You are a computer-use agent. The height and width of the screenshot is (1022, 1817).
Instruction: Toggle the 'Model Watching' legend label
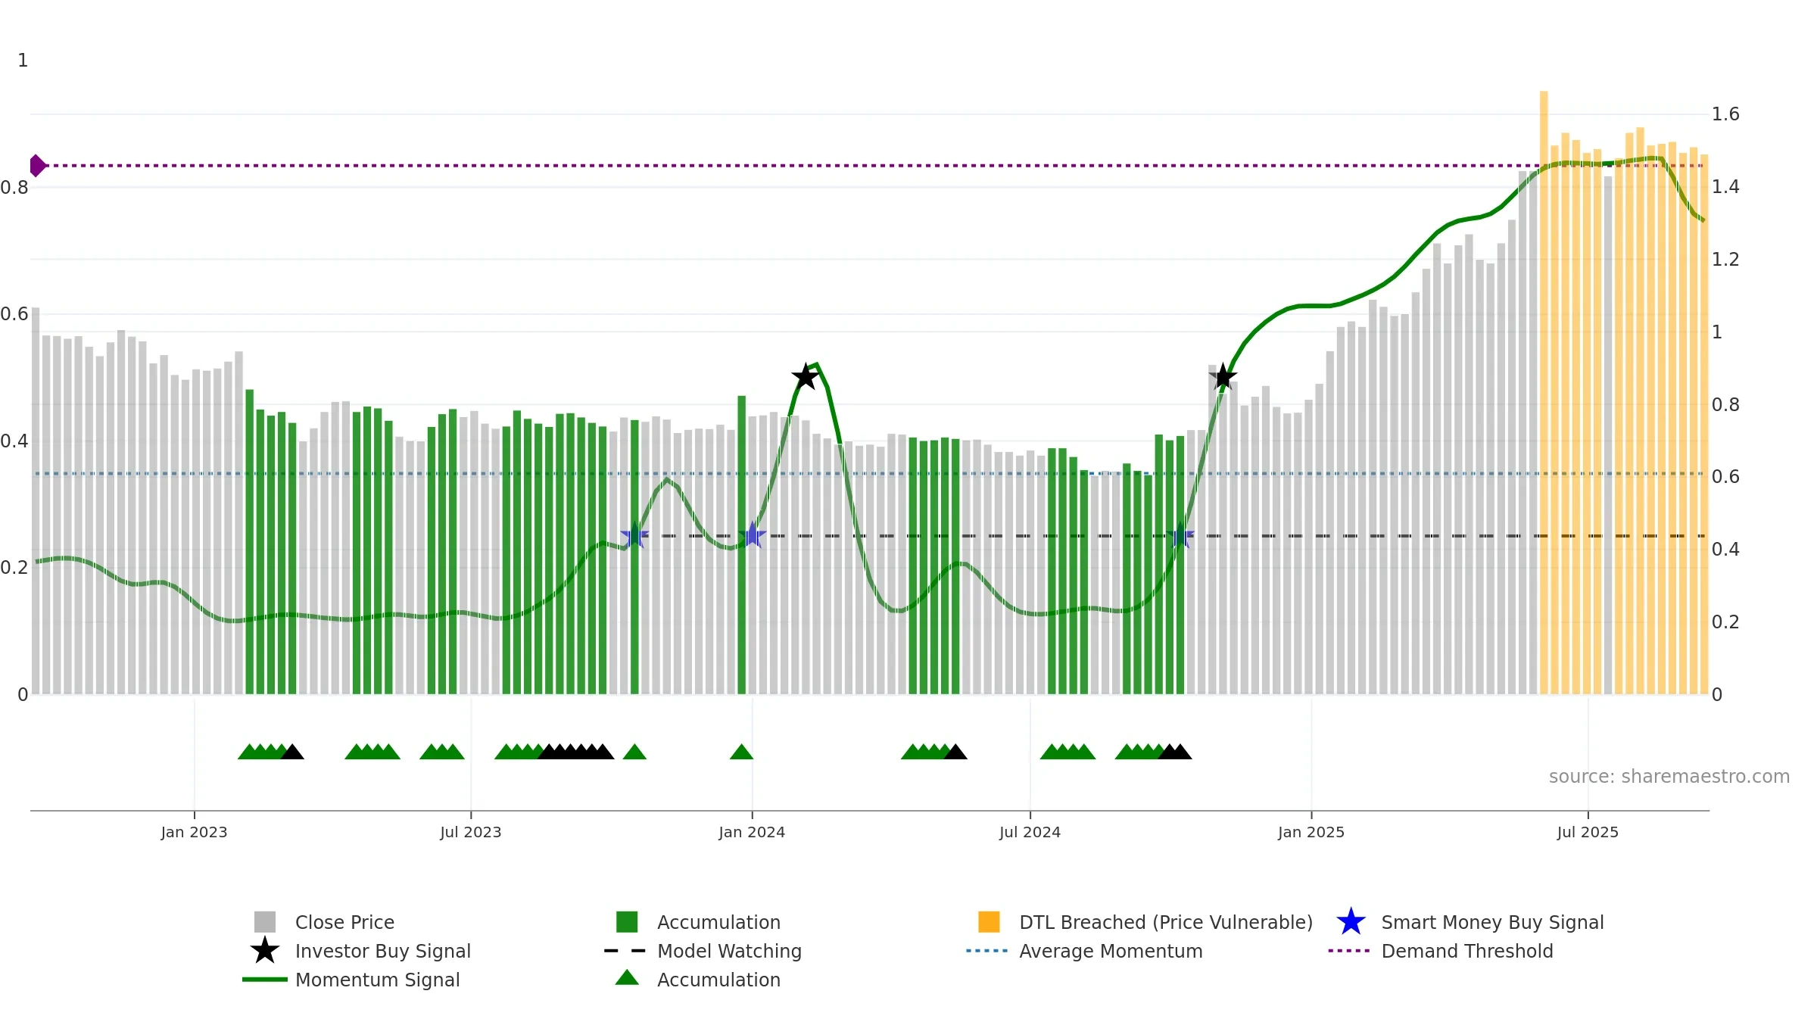(729, 951)
